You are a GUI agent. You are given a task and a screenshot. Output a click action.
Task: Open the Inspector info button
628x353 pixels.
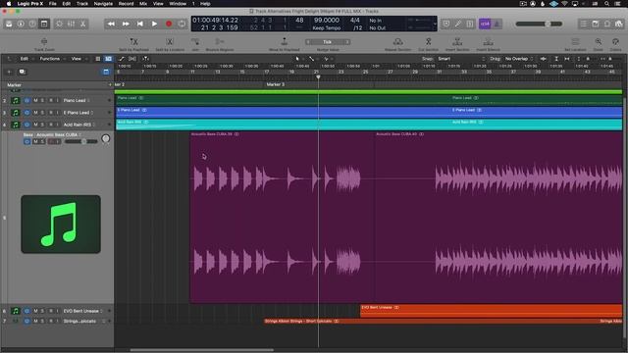pyautogui.click(x=21, y=24)
